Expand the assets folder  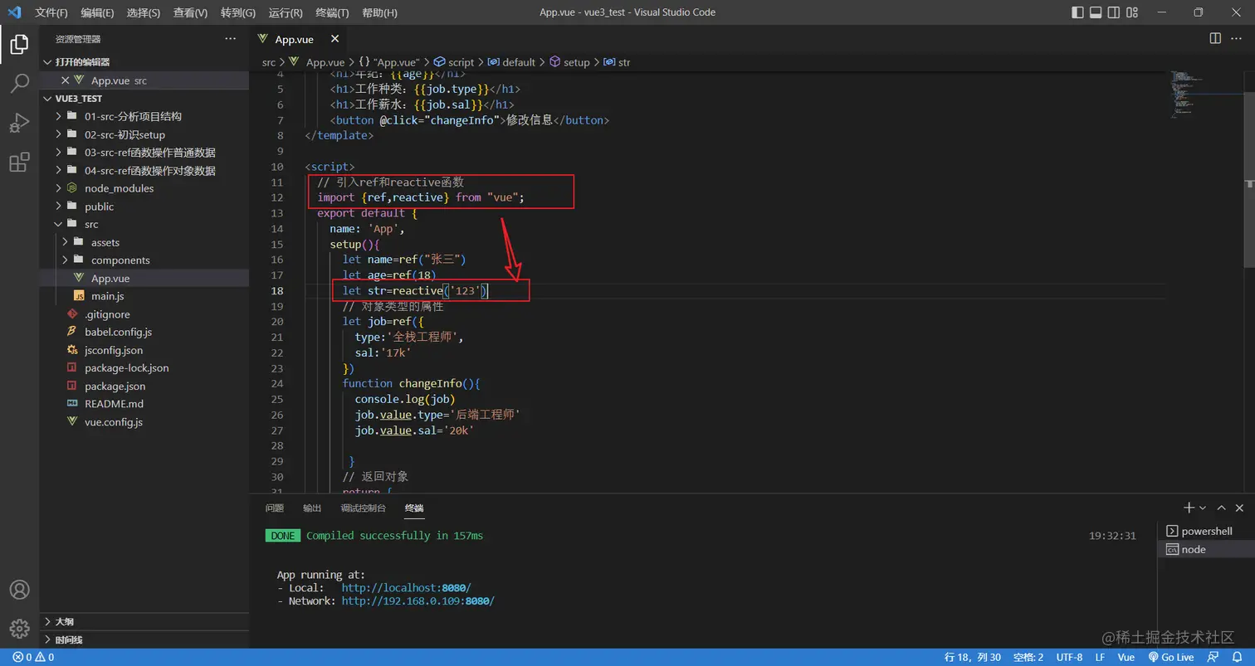point(105,242)
